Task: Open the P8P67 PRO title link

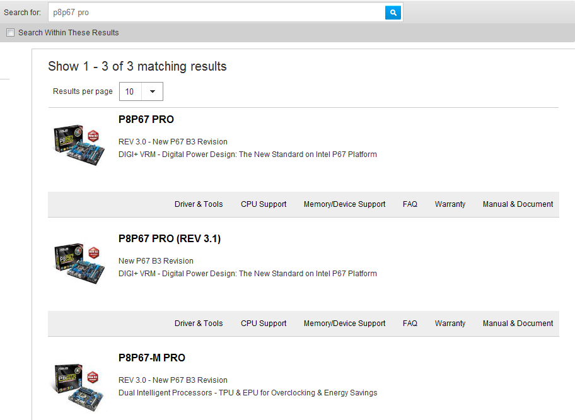Action: pyautogui.click(x=146, y=119)
